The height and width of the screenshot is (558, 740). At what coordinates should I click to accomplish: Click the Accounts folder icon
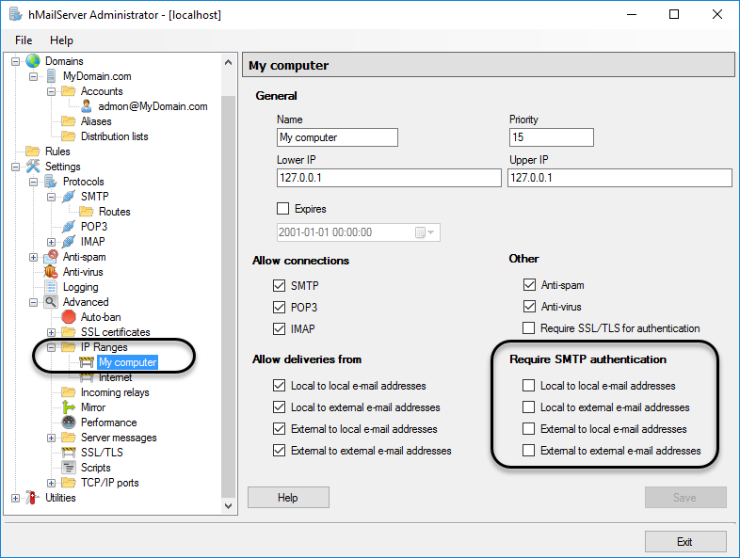pos(69,91)
